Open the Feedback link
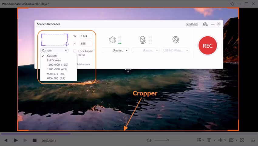The width and height of the screenshot is (258, 146). [192, 24]
